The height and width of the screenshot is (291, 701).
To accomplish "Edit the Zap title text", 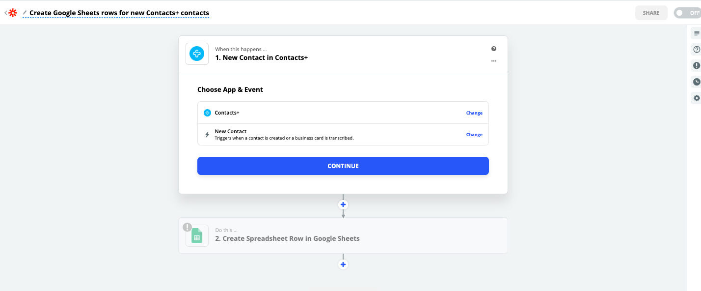I will coord(119,13).
